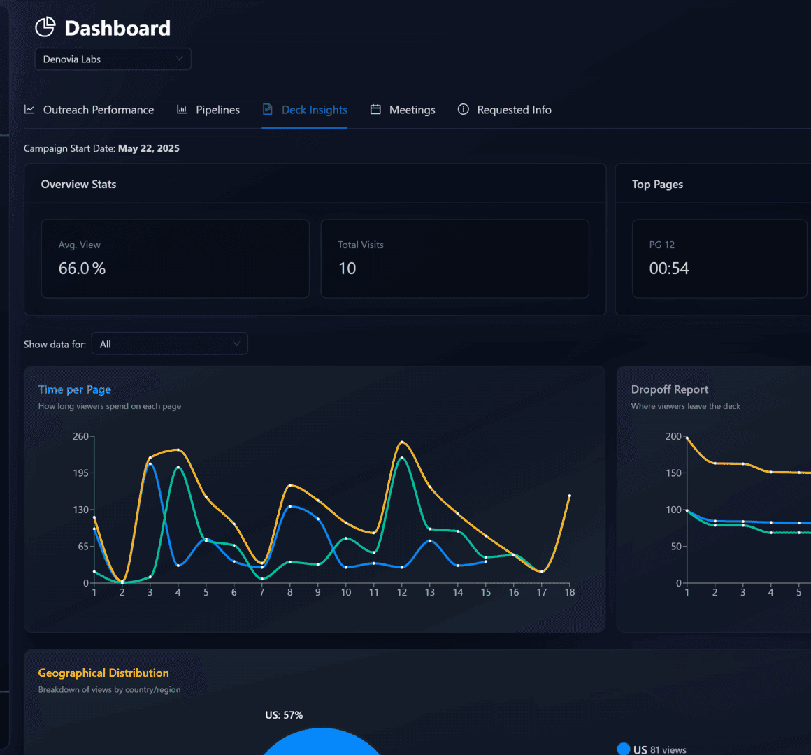
Task: Click the PG 12 top page card
Action: click(x=719, y=259)
